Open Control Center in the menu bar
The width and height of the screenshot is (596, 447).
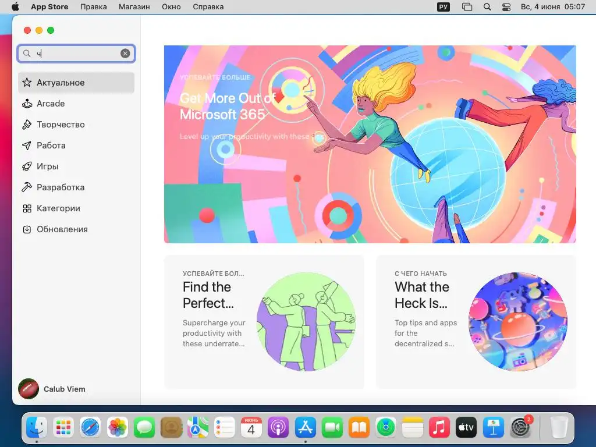[506, 7]
